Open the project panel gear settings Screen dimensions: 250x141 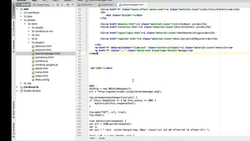point(68,5)
